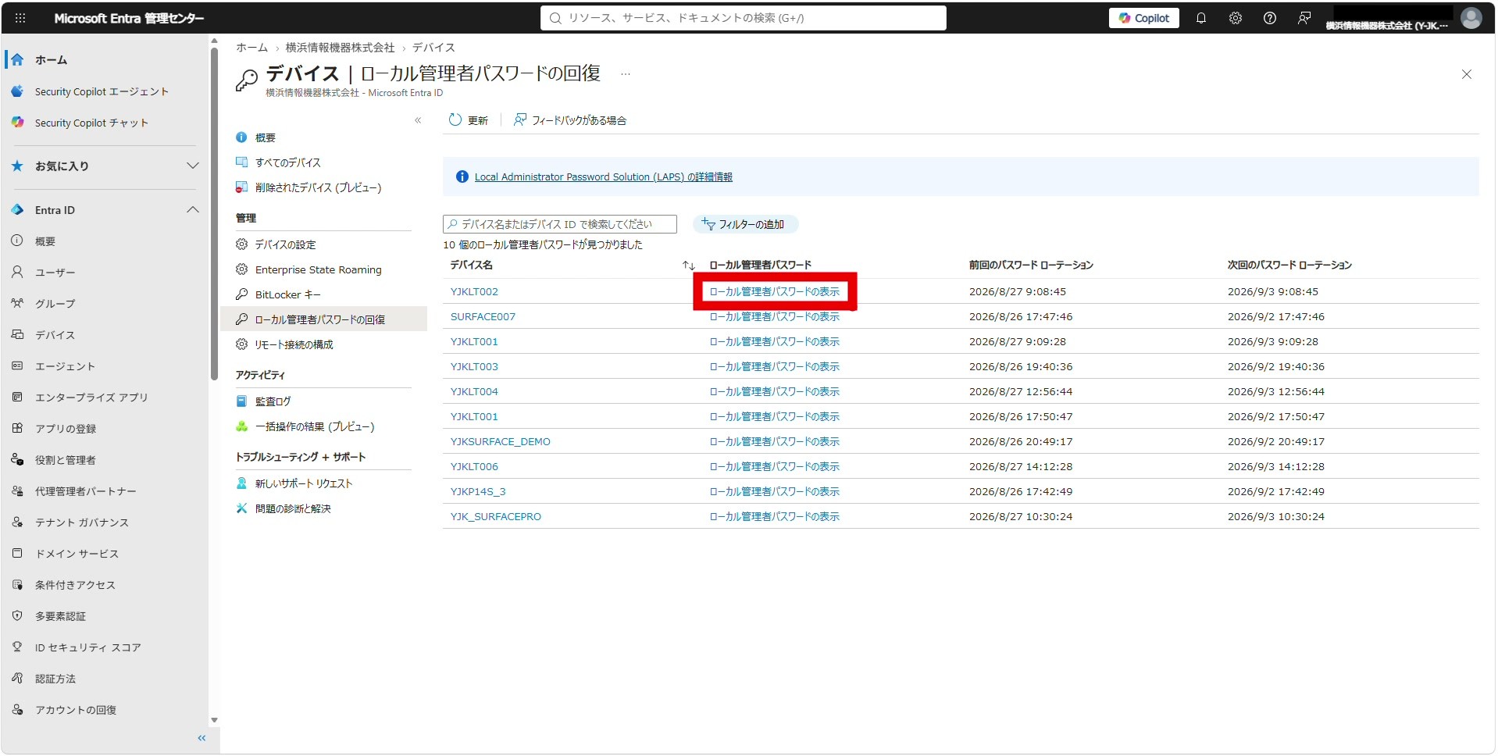Open the app launcher waffle menu
Screen dimensions: 1498x756
pos(20,18)
